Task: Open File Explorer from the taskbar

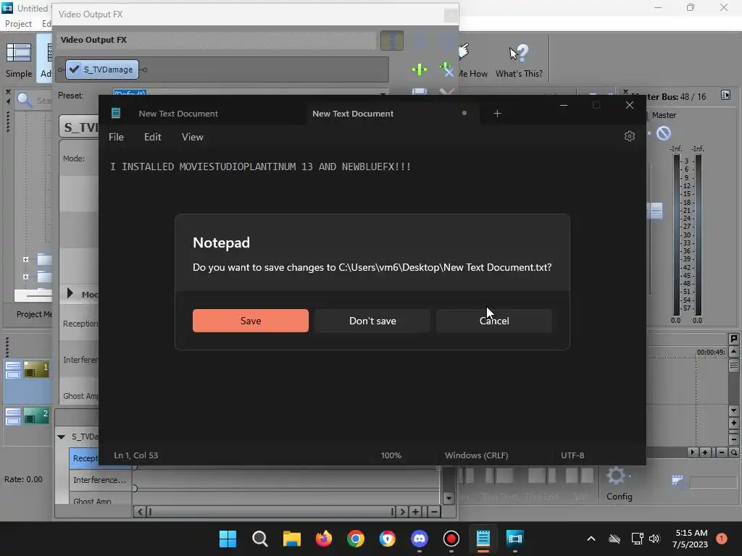Action: (x=292, y=539)
